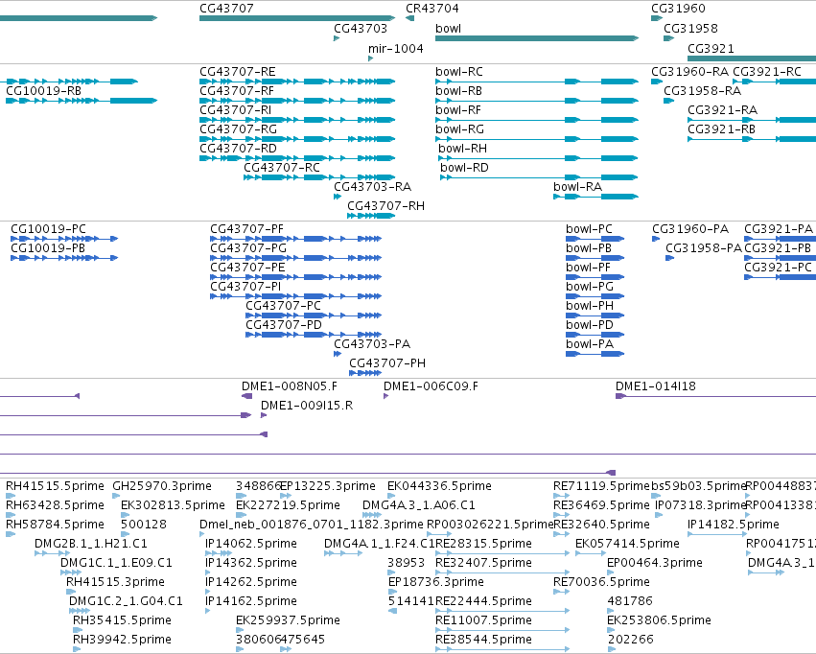Click transcript label bowl-RA
This screenshot has height=654, width=816.
pyautogui.click(x=577, y=187)
